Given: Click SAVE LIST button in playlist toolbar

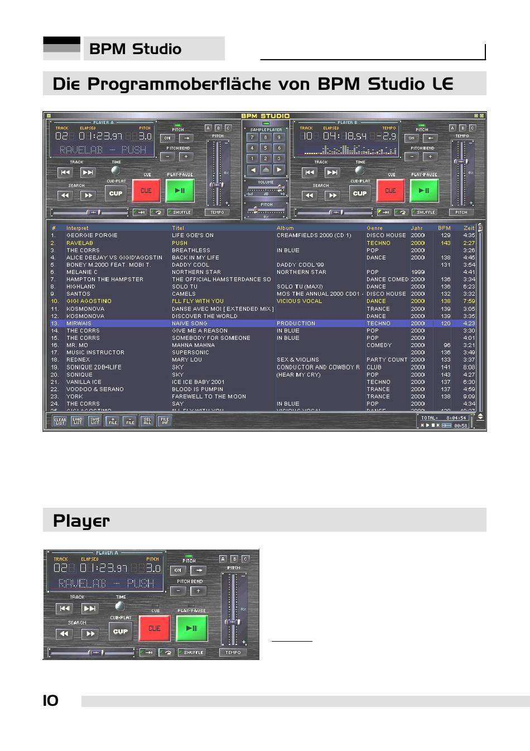Looking at the screenshot, I should [x=95, y=421].
